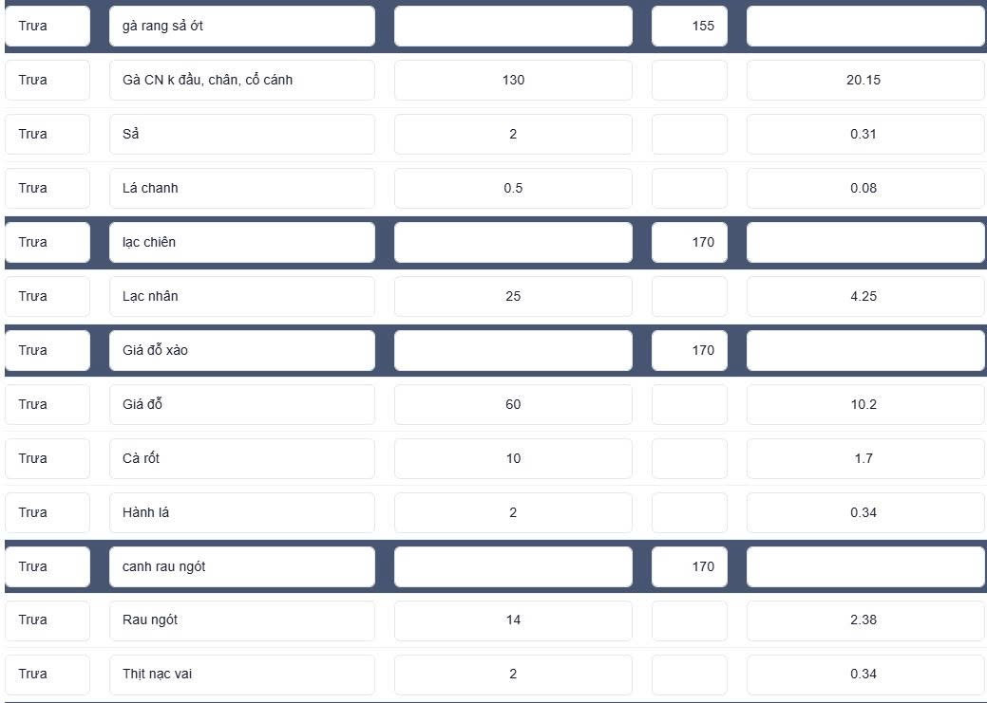Edit Giá đỗ quantity 60
This screenshot has width=987, height=703.
click(513, 404)
